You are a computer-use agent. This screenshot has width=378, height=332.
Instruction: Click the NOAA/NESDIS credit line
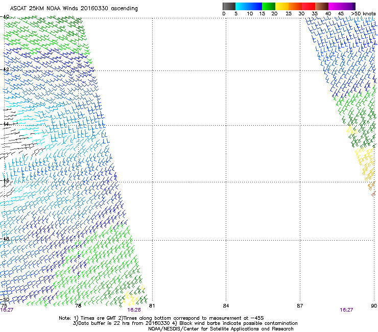pos(221,329)
